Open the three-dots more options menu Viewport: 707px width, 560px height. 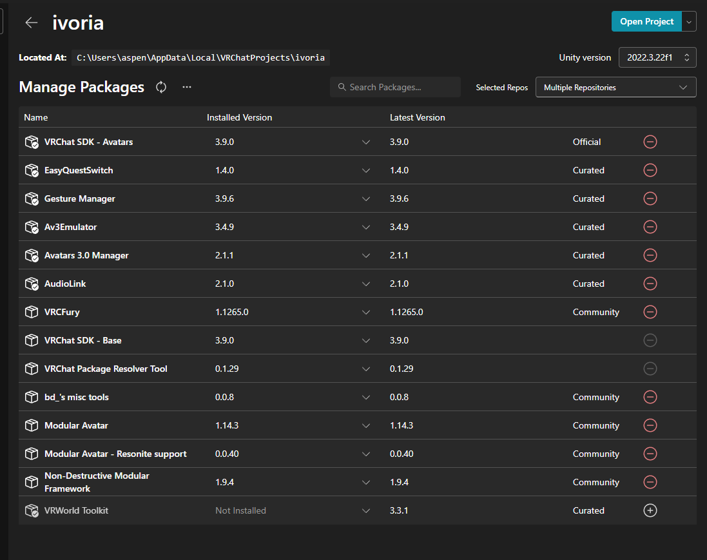click(x=187, y=87)
